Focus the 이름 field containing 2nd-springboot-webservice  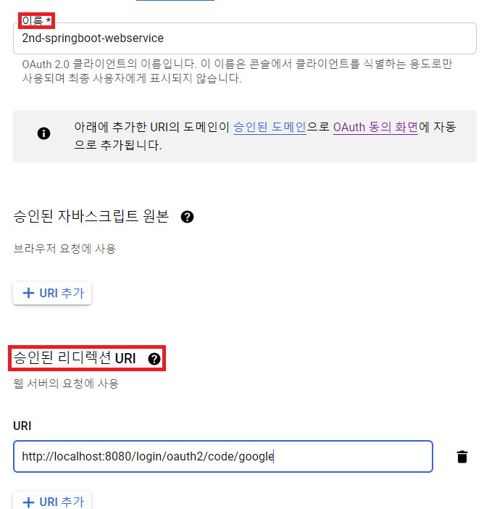click(x=245, y=38)
